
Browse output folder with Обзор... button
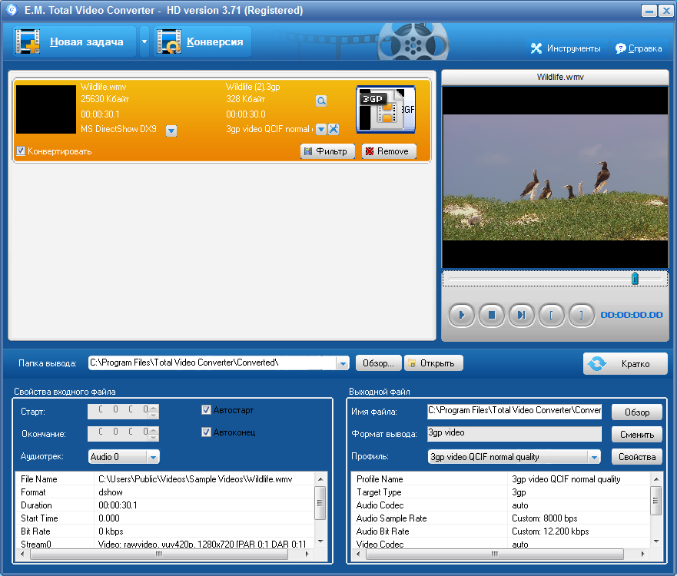click(x=379, y=363)
